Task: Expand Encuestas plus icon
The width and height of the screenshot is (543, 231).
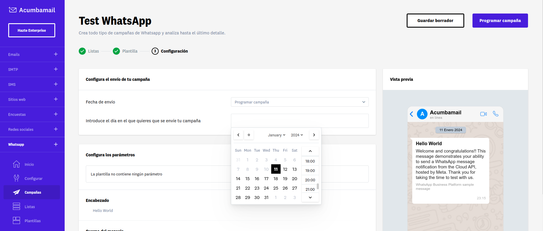Action: (56, 114)
